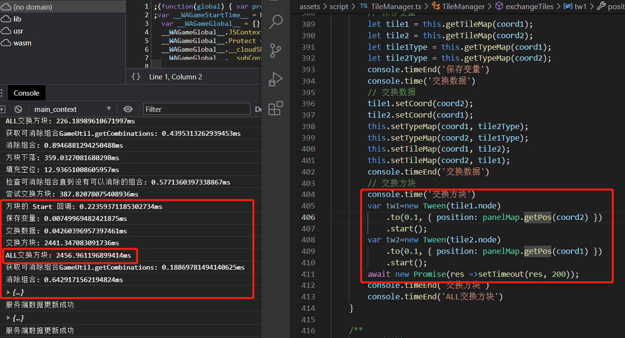Focus the console Filter input field
Image resolution: width=625 pixels, height=338 pixels.
(196, 109)
